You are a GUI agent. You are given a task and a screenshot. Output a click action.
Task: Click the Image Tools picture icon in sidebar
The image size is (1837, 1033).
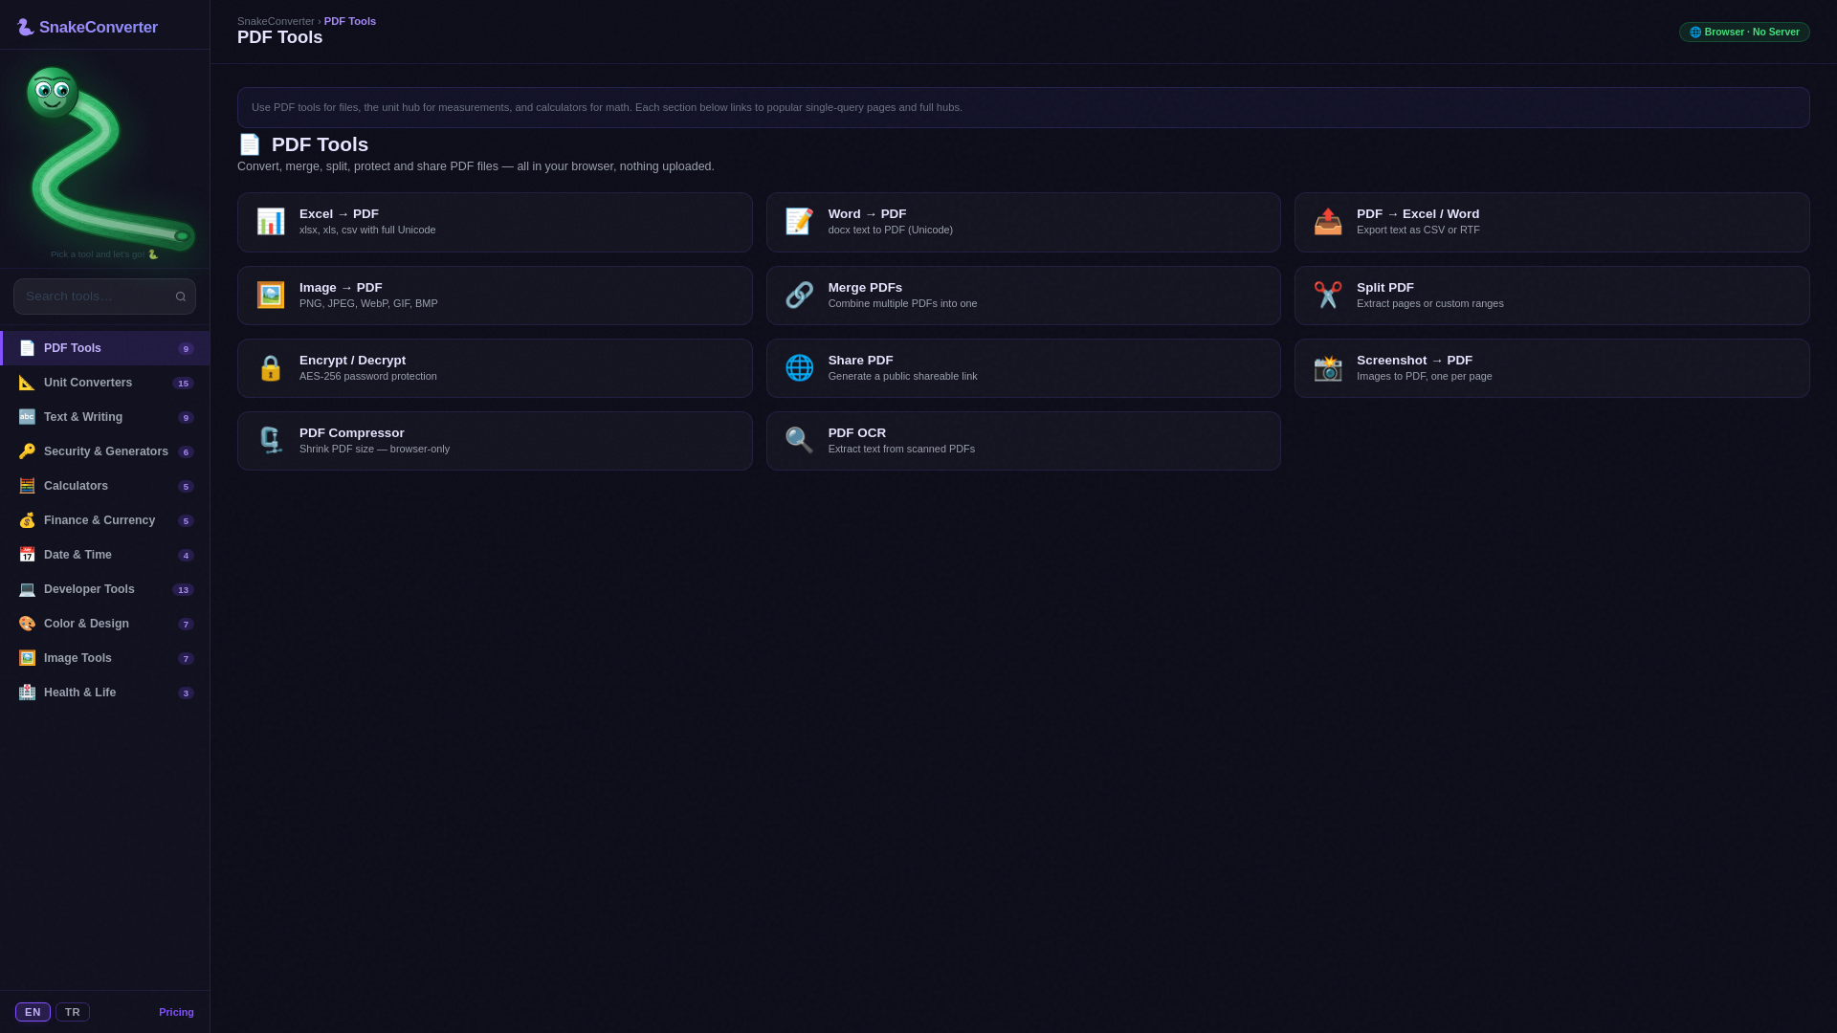[27, 658]
